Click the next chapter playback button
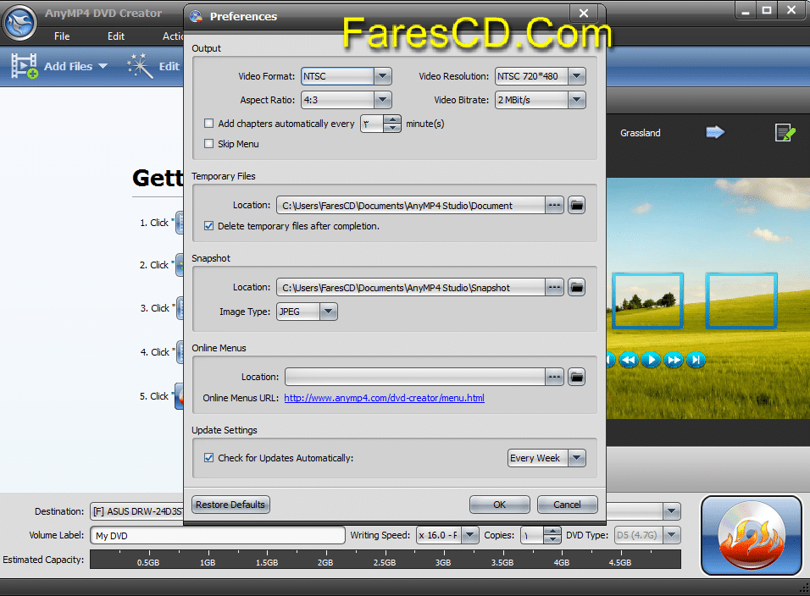Viewport: 810px width, 596px height. tap(696, 360)
